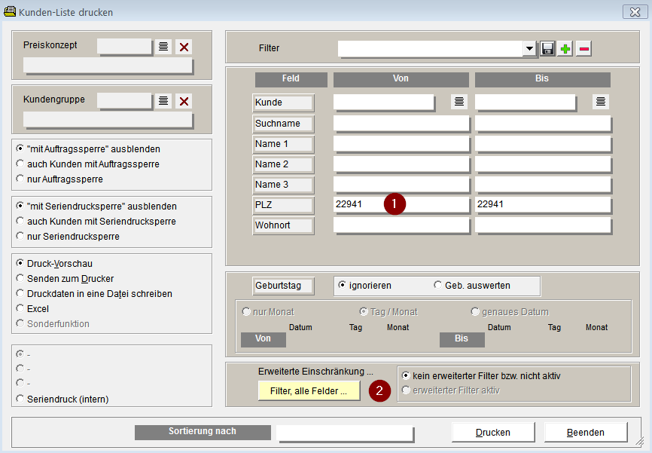Screen dimensions: 652x453
Task: Click the Sortierung nach label button
Action: 203,432
